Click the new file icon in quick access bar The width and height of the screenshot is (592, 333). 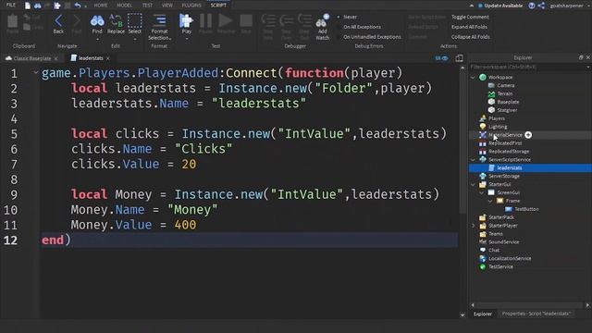(28, 6)
